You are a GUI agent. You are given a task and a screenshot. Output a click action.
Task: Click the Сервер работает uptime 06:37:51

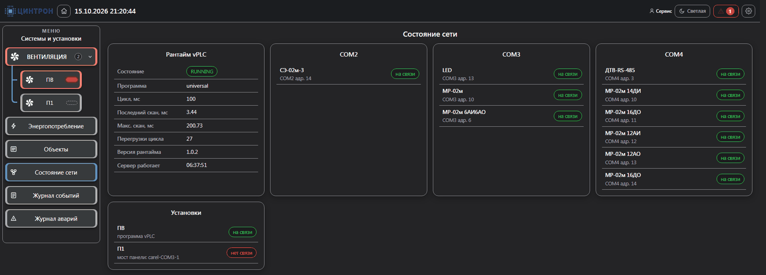point(197,165)
